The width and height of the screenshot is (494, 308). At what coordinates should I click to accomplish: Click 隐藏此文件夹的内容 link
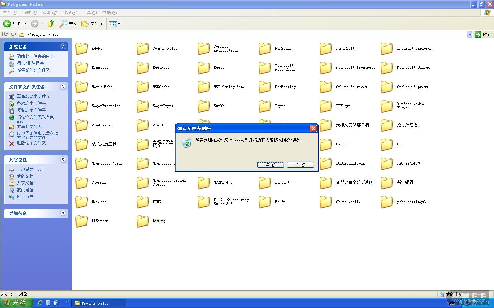(x=35, y=56)
